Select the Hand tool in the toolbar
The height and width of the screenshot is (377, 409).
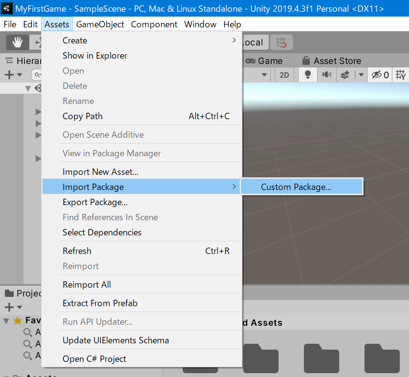pos(18,42)
